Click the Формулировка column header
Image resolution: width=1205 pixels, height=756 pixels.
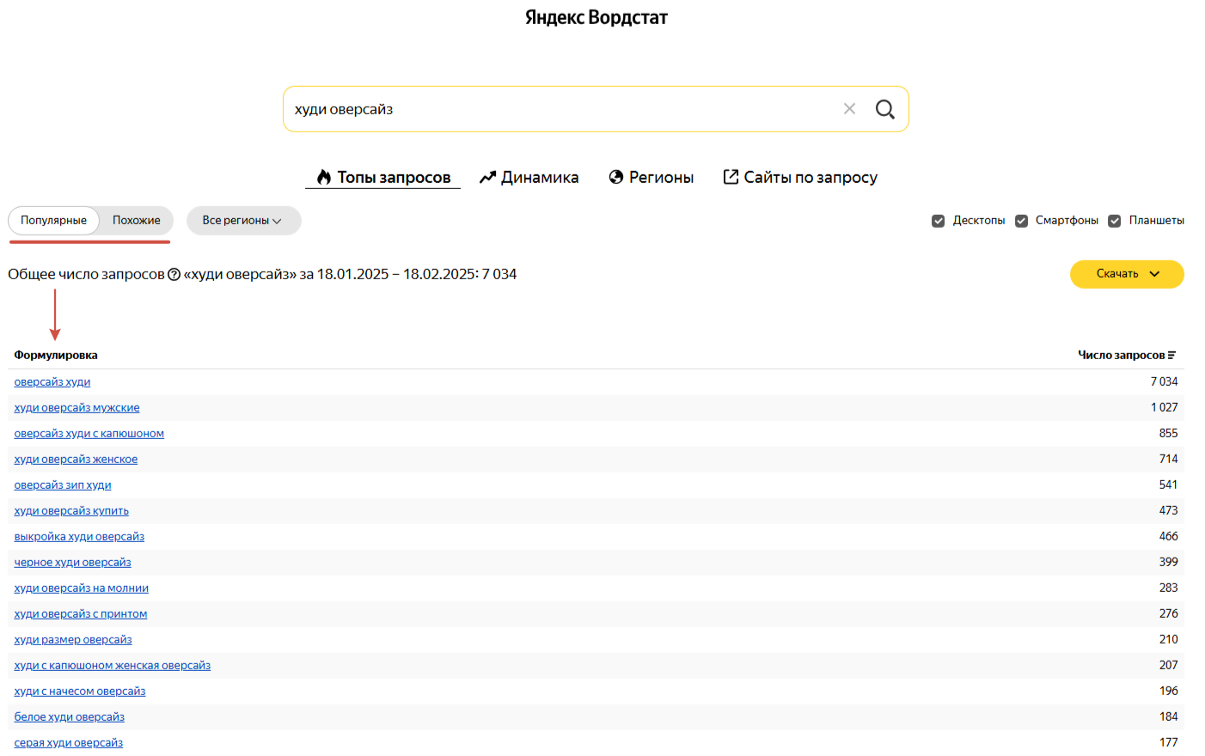56,355
